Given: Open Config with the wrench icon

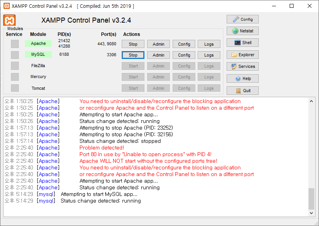Looking at the screenshot, I should pyautogui.click(x=243, y=19).
